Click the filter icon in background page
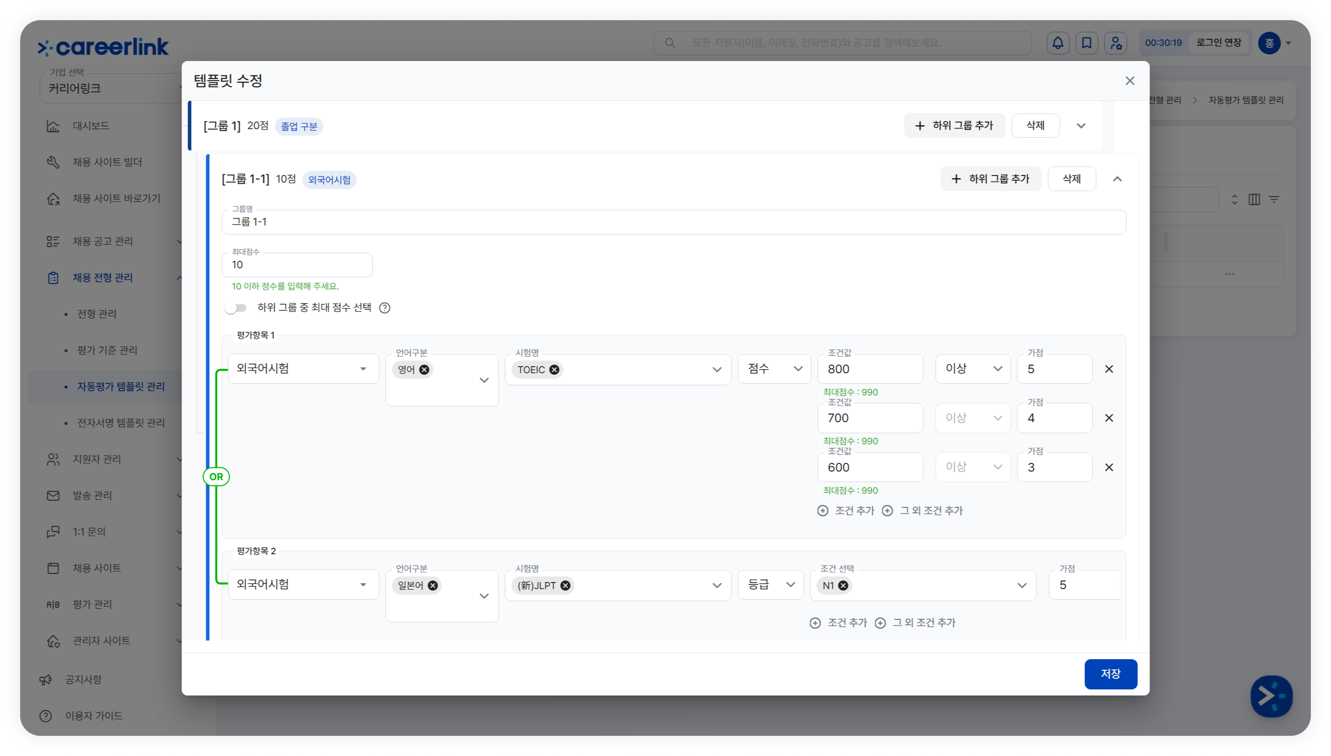Image resolution: width=1331 pixels, height=756 pixels. click(1274, 199)
